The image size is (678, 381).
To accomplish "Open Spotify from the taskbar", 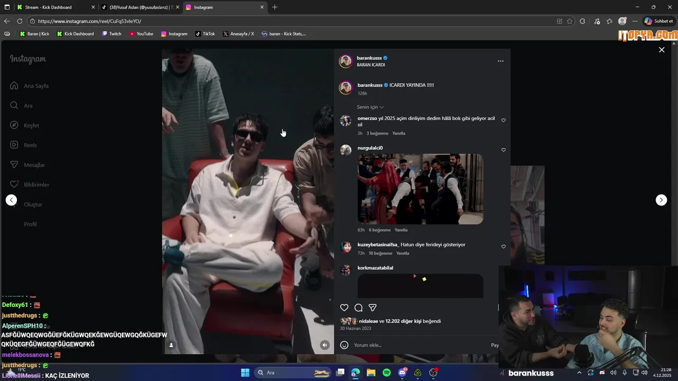I will [387, 373].
